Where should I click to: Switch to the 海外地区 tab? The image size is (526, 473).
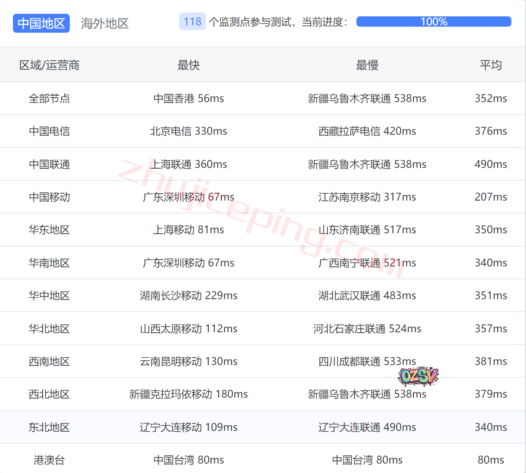(105, 23)
